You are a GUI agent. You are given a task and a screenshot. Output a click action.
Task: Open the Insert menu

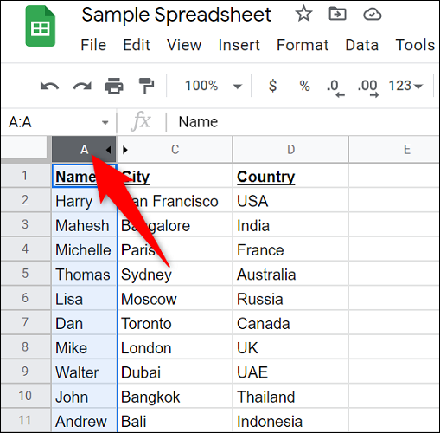[x=239, y=45]
